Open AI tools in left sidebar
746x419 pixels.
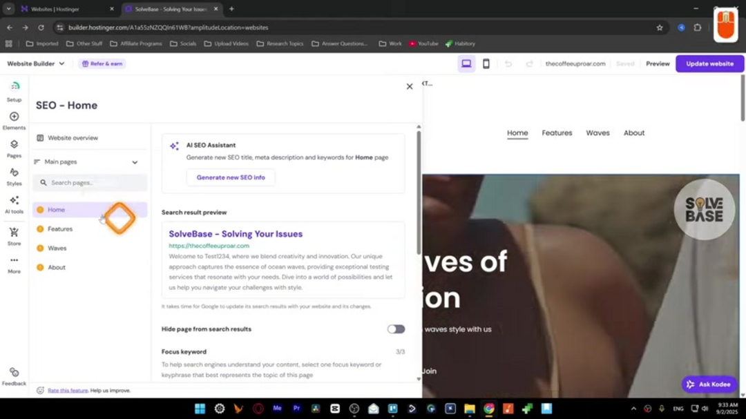(x=14, y=202)
